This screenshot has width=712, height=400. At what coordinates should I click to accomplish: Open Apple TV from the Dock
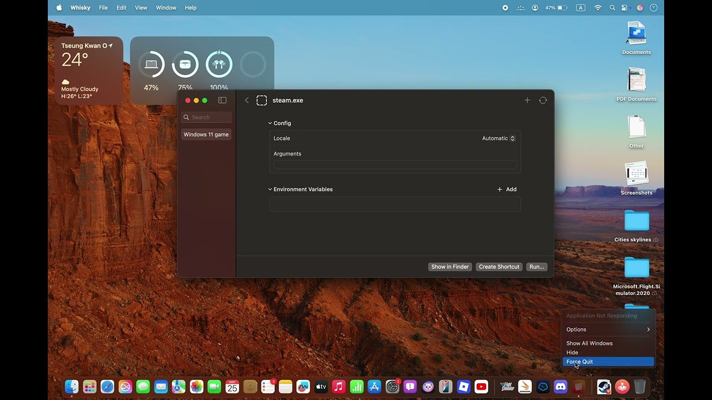point(321,387)
